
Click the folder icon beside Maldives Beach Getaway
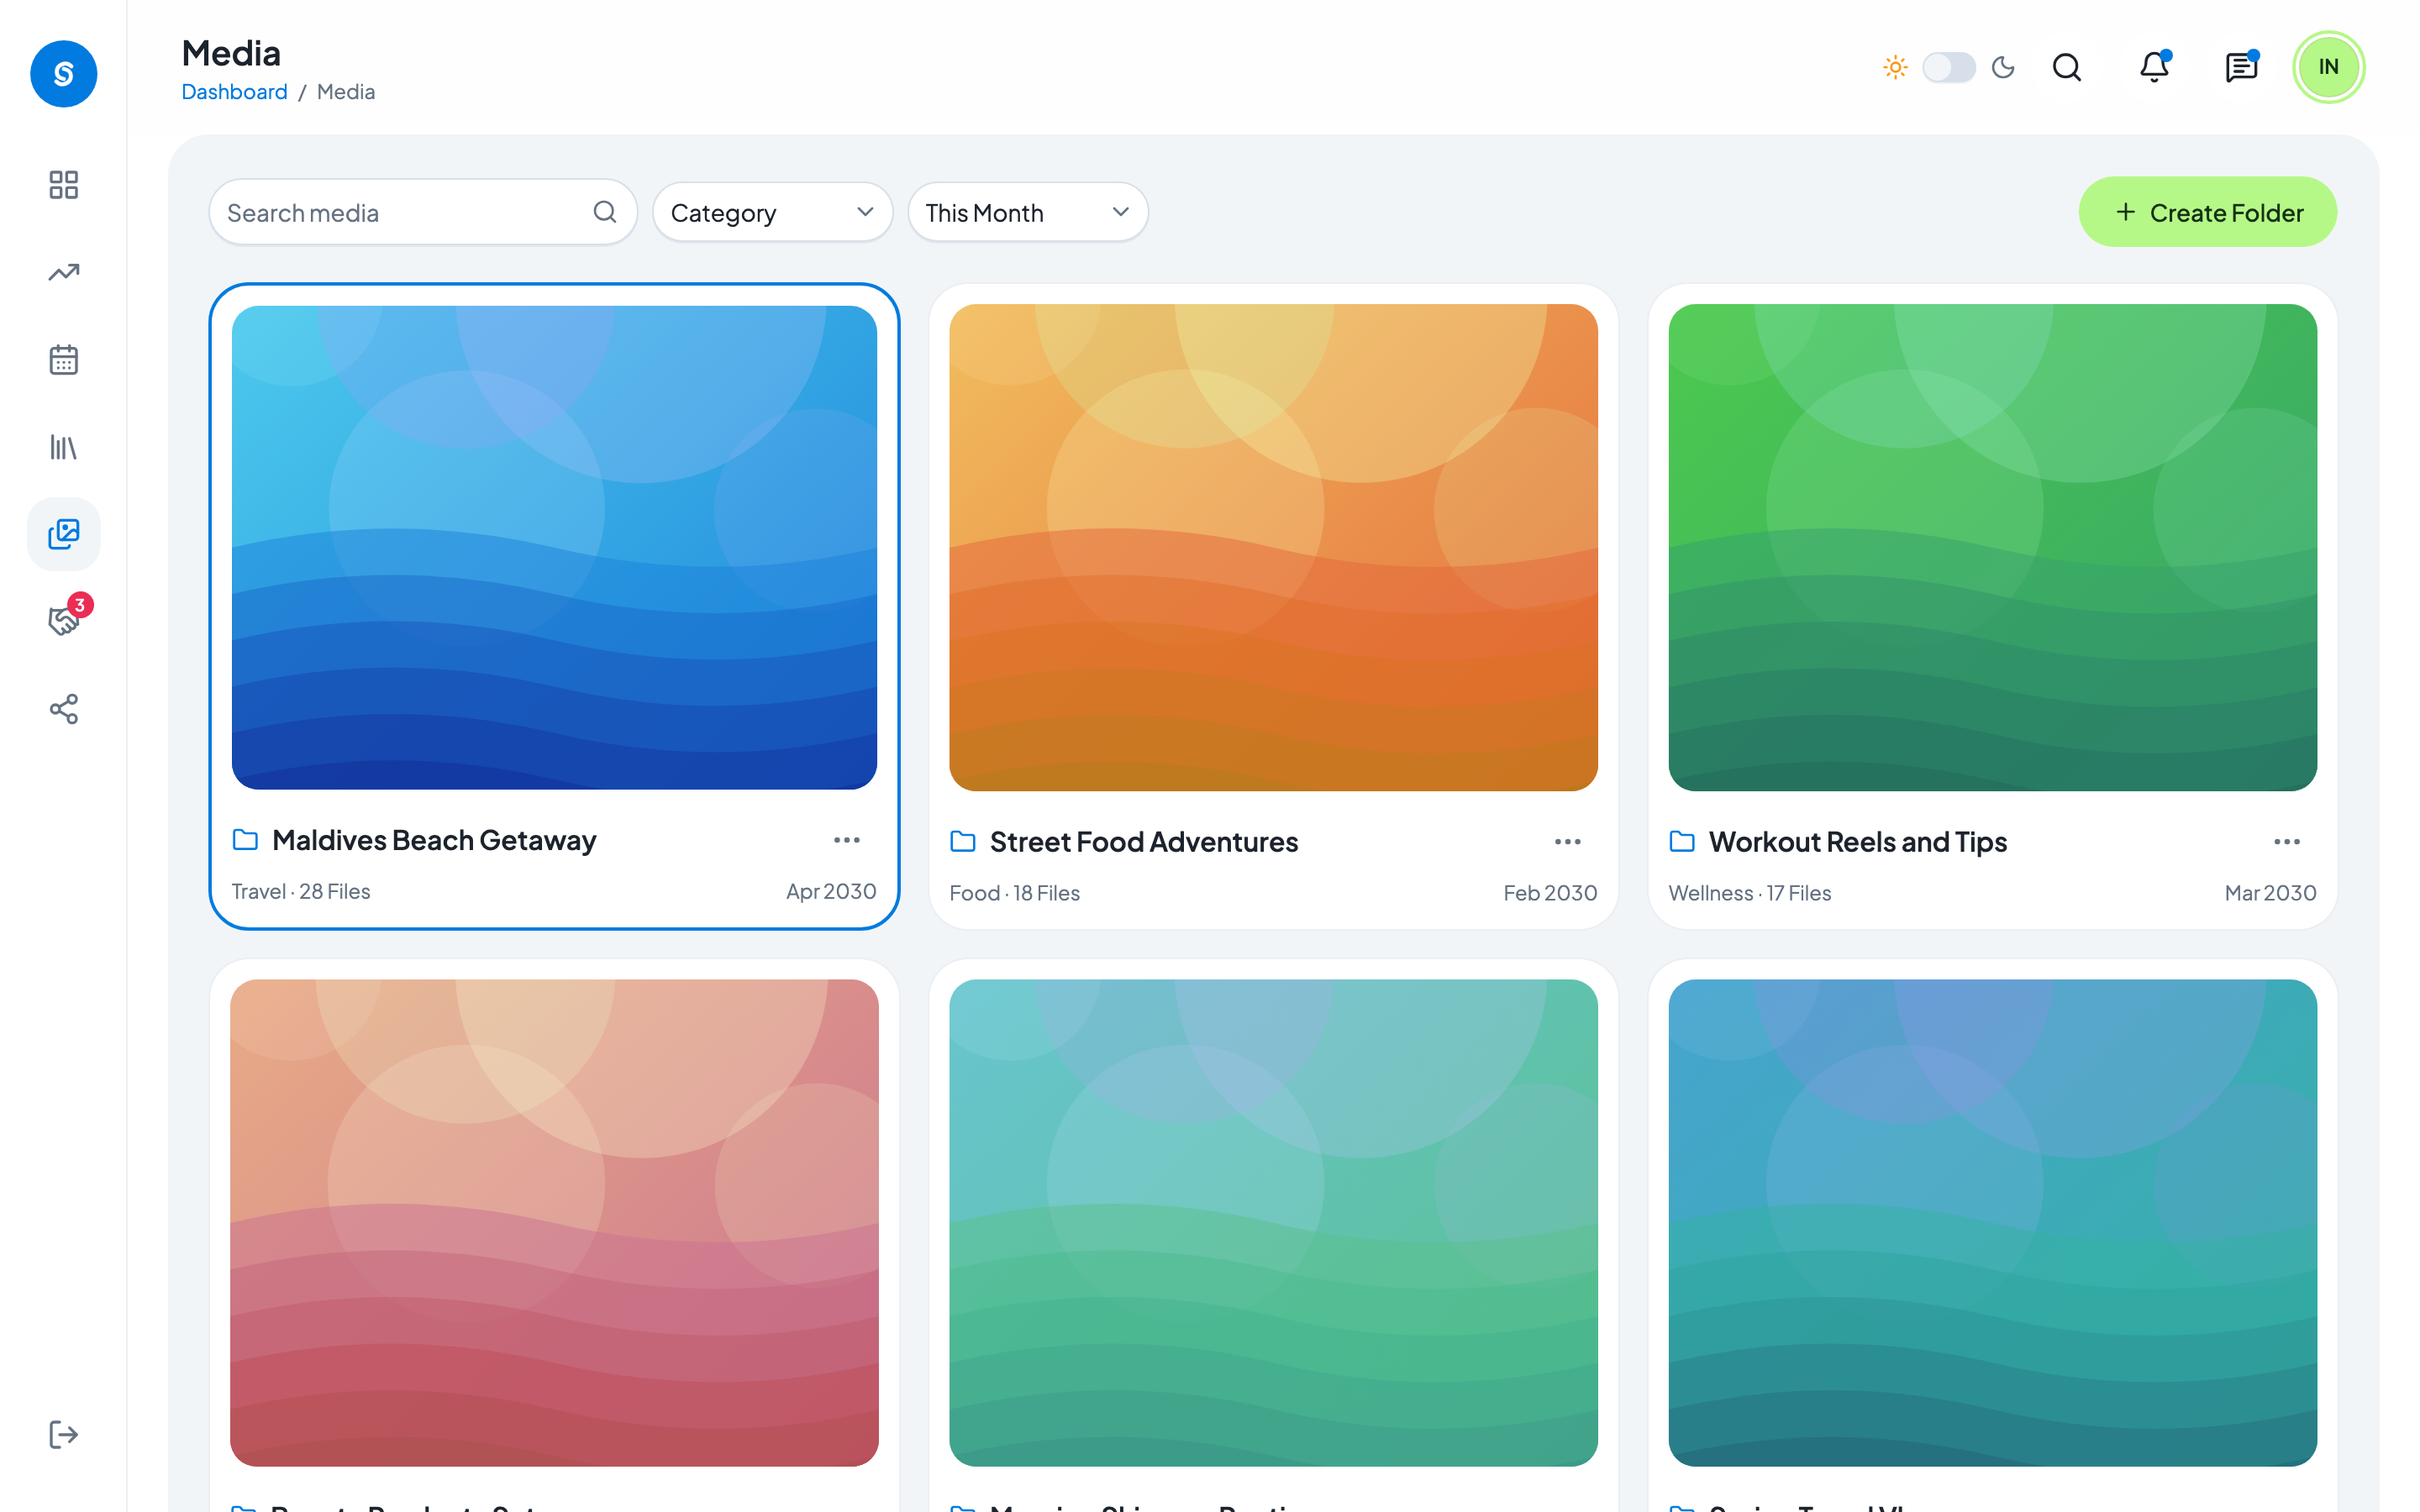coord(245,839)
